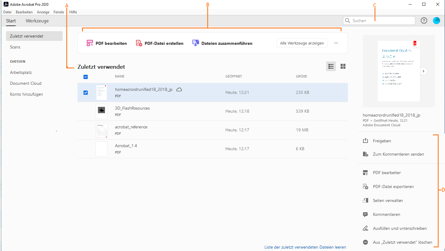The height and width of the screenshot is (251, 445).
Task: Click the Freigeben share icon
Action: (x=365, y=140)
